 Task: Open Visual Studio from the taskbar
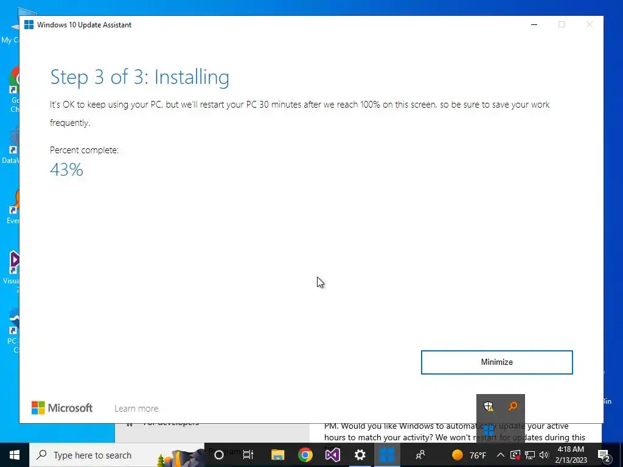pyautogui.click(x=333, y=455)
